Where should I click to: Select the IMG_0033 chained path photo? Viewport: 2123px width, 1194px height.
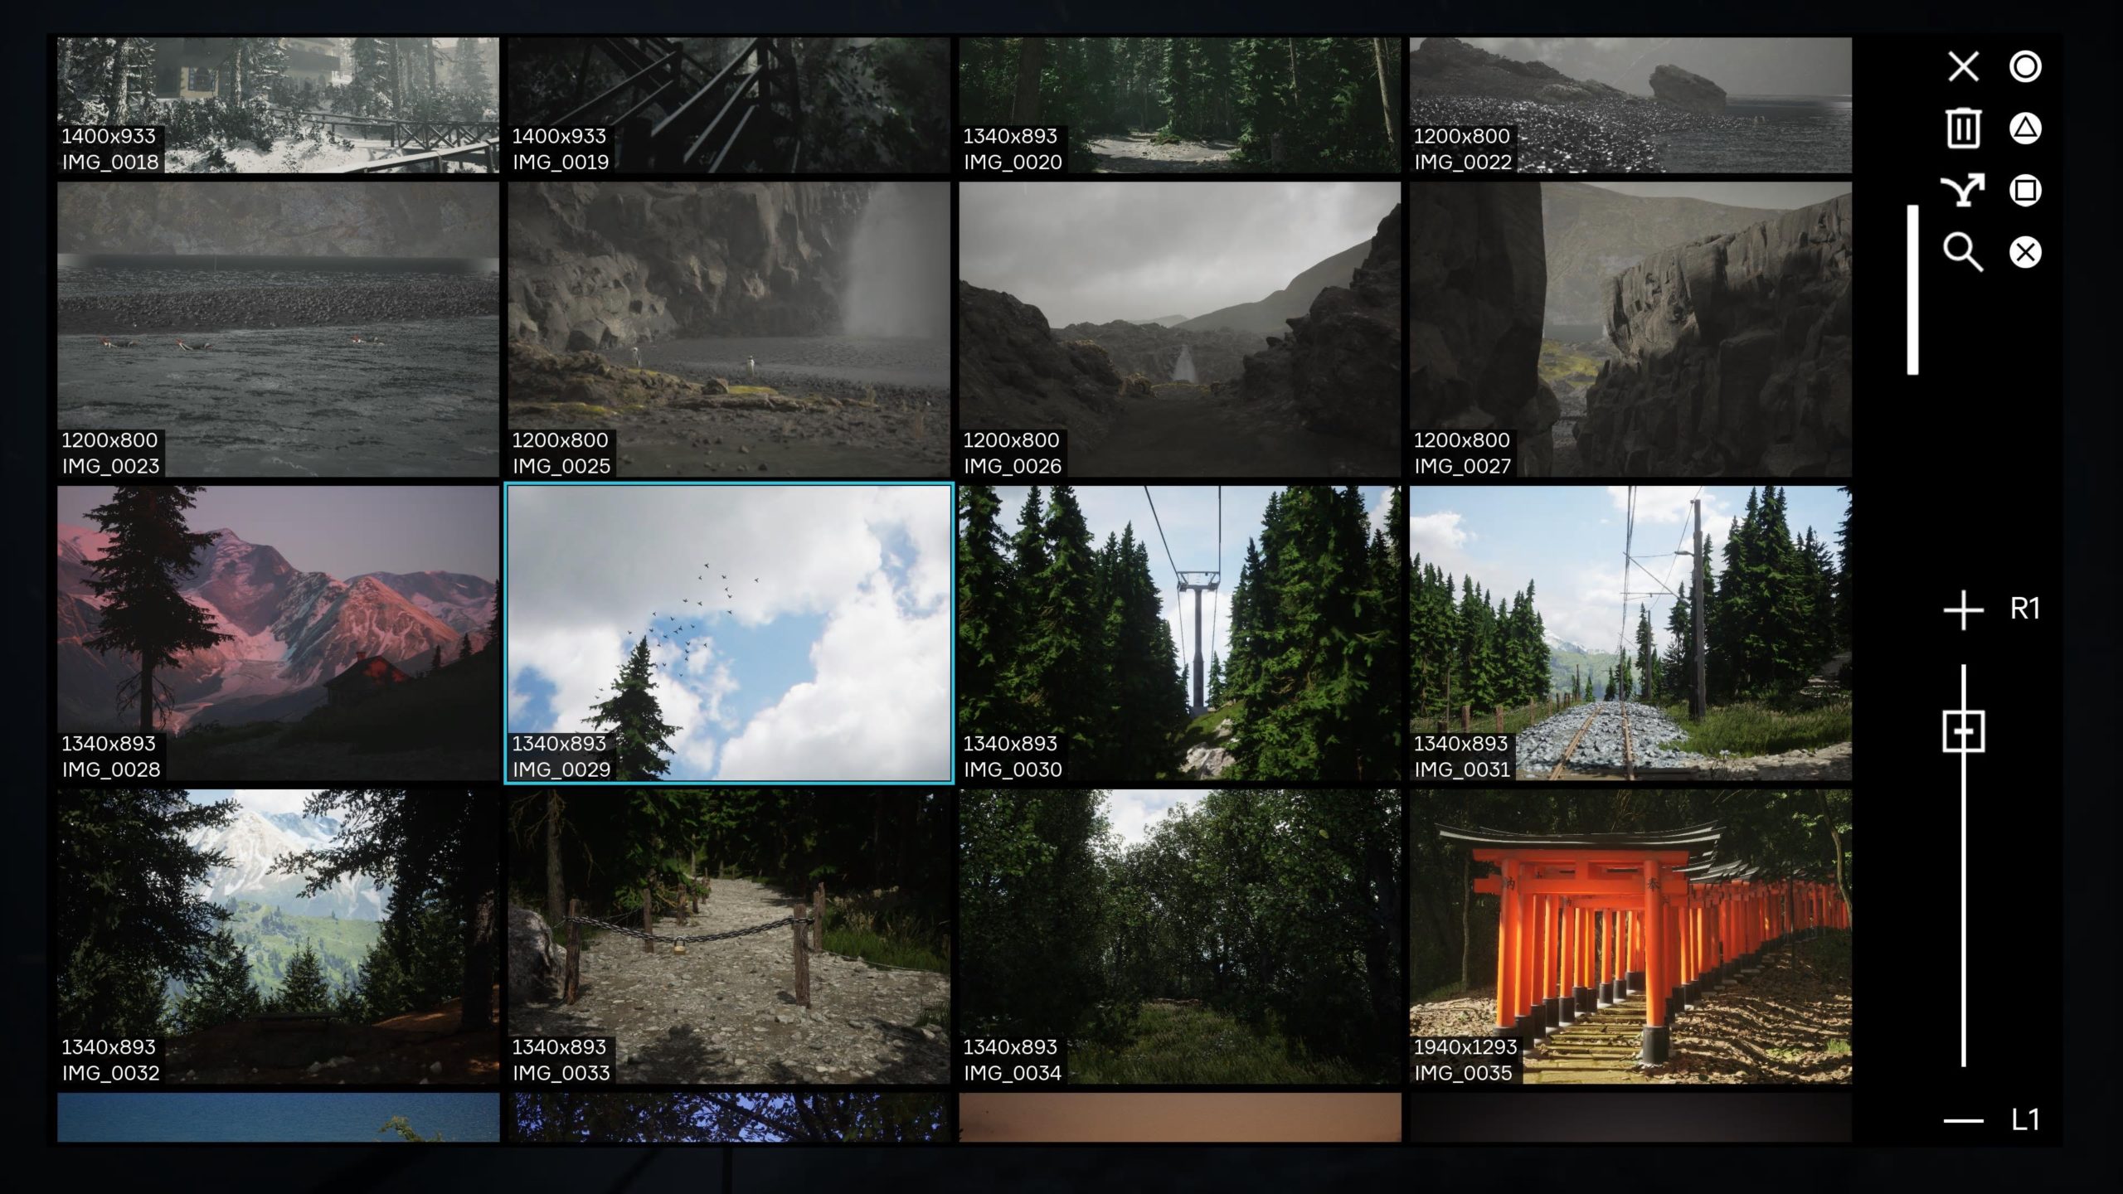pyautogui.click(x=729, y=936)
